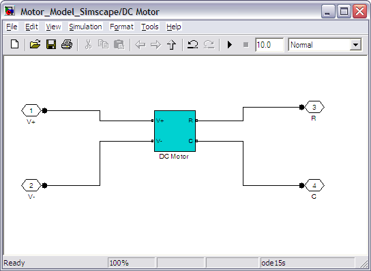Viewport: 371px width, 271px height.
Task: Redo action in toolbar
Action: click(x=209, y=44)
